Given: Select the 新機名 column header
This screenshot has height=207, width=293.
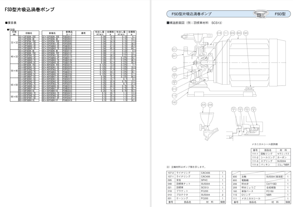Looking at the screenshot, I should [x=52, y=33].
